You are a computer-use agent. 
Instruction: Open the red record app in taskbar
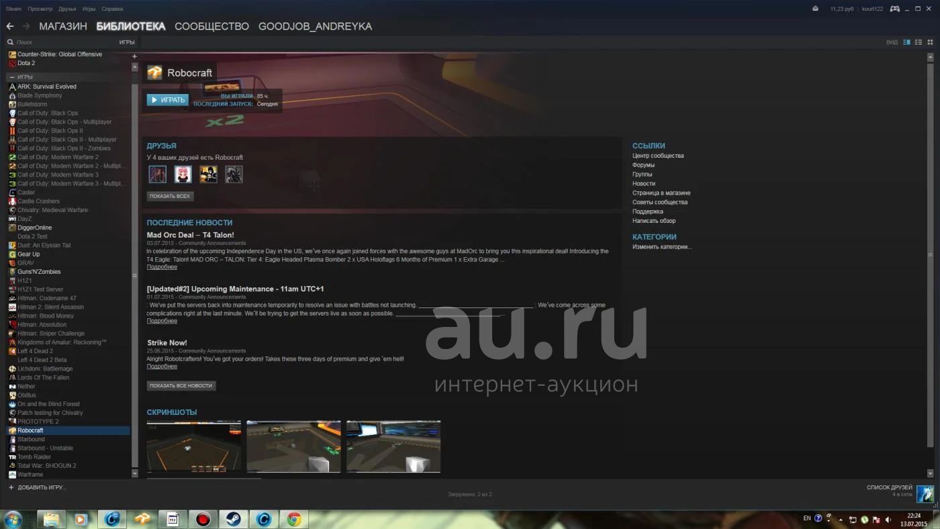click(x=203, y=519)
